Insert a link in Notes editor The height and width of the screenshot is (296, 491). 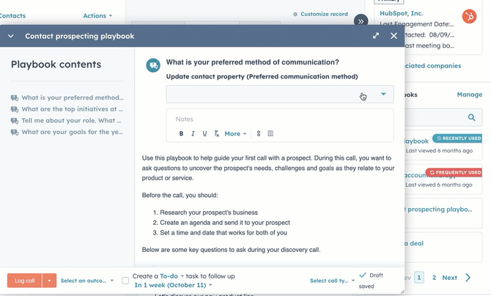(258, 134)
